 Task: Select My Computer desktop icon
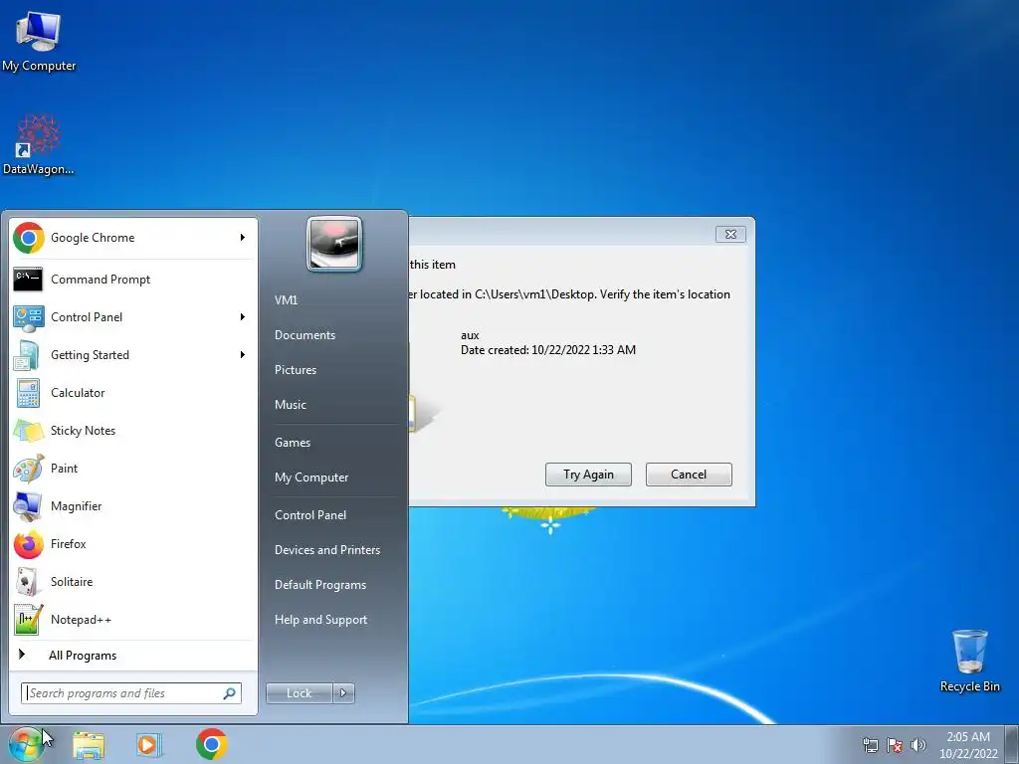(39, 42)
